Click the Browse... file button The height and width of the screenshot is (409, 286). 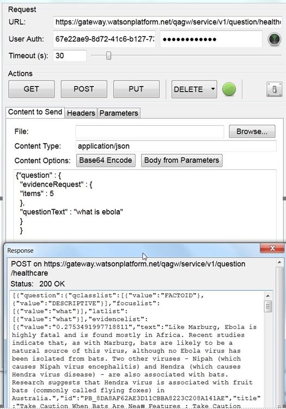(252, 131)
